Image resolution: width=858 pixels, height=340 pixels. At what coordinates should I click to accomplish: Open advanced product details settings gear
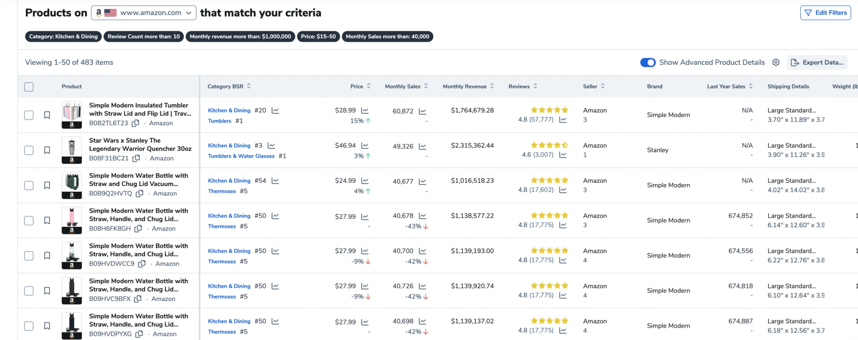[776, 62]
